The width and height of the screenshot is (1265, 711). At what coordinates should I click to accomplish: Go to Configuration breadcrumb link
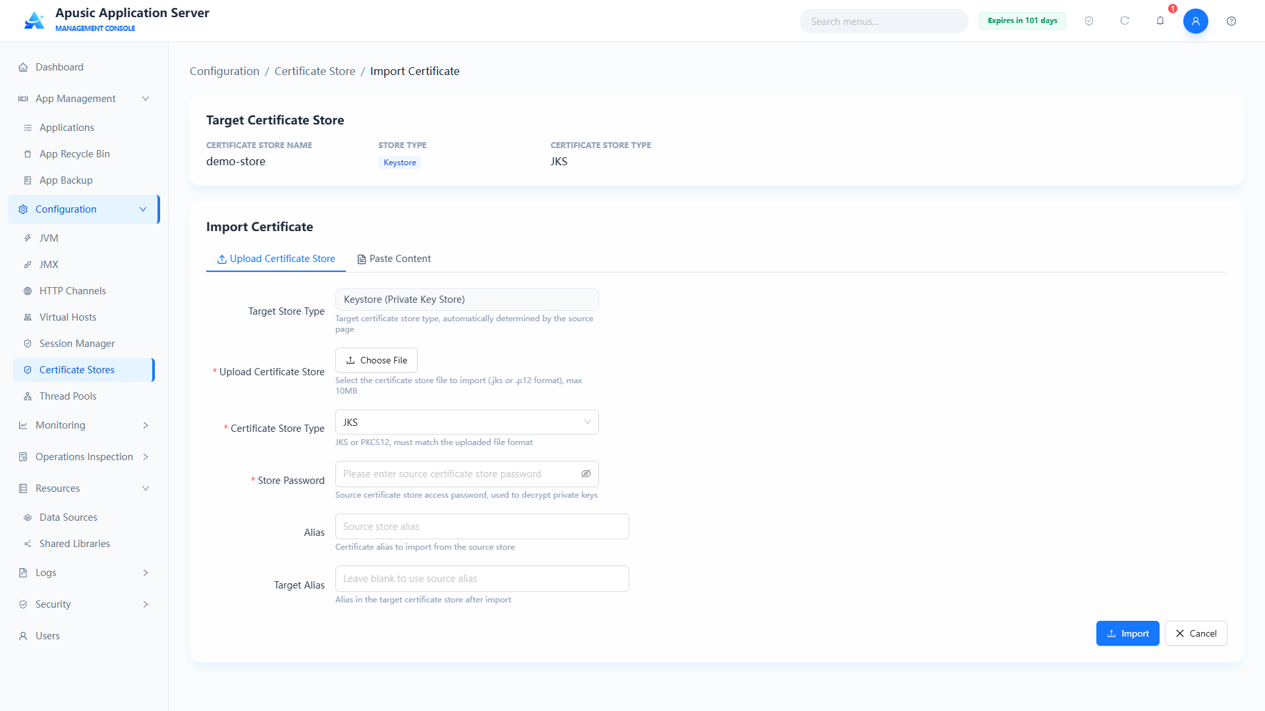point(225,71)
